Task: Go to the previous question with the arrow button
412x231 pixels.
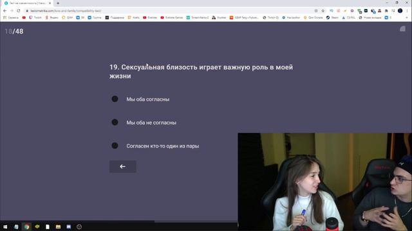Action: [x=123, y=167]
